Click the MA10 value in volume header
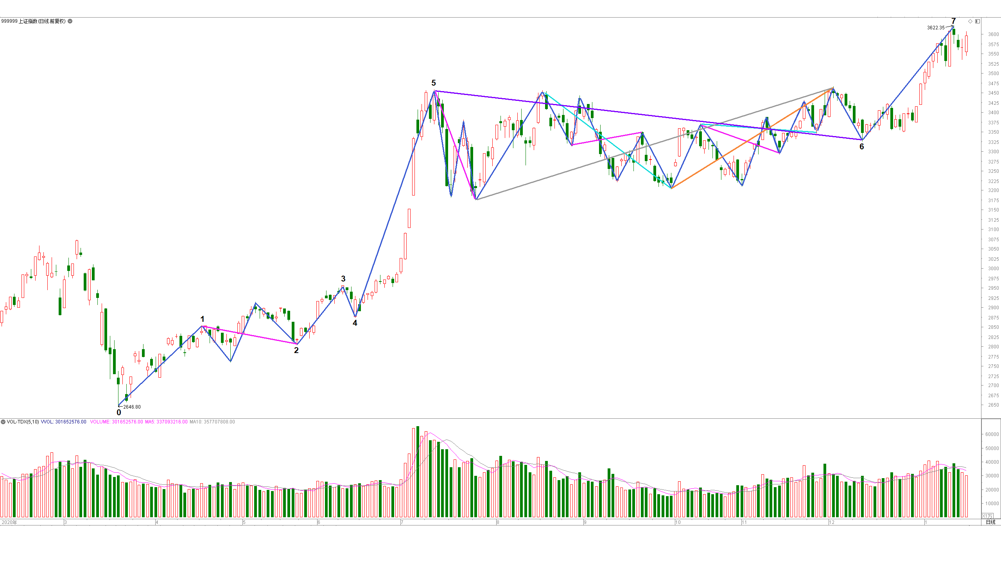 tap(212, 422)
